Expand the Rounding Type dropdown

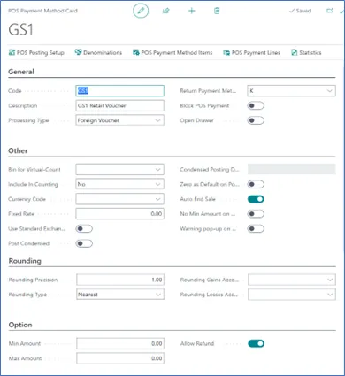point(120,295)
